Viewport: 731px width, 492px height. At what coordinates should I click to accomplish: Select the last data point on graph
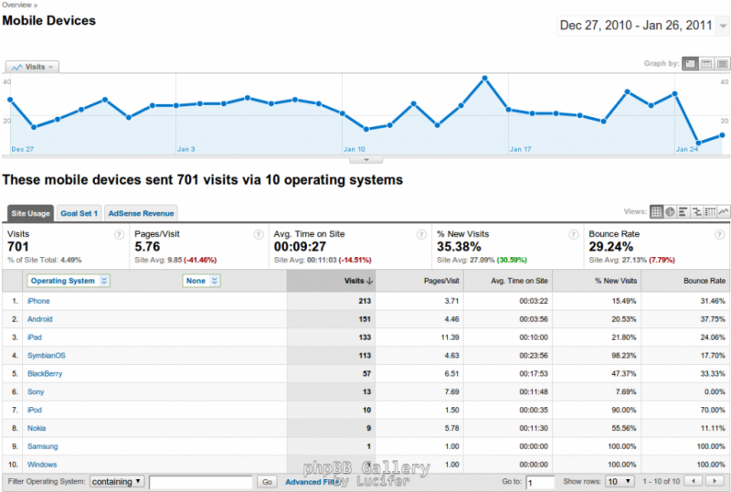722,135
